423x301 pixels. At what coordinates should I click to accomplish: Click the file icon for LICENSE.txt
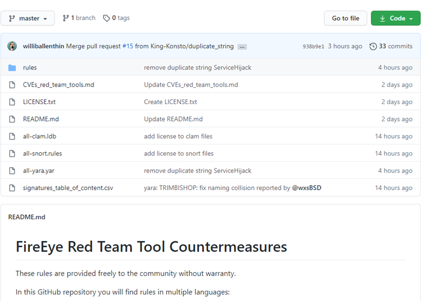[x=12, y=102]
